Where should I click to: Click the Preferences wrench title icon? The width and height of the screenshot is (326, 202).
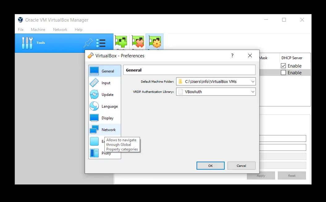point(91,56)
